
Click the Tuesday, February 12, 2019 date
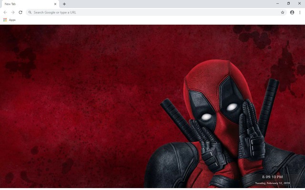click(272, 183)
